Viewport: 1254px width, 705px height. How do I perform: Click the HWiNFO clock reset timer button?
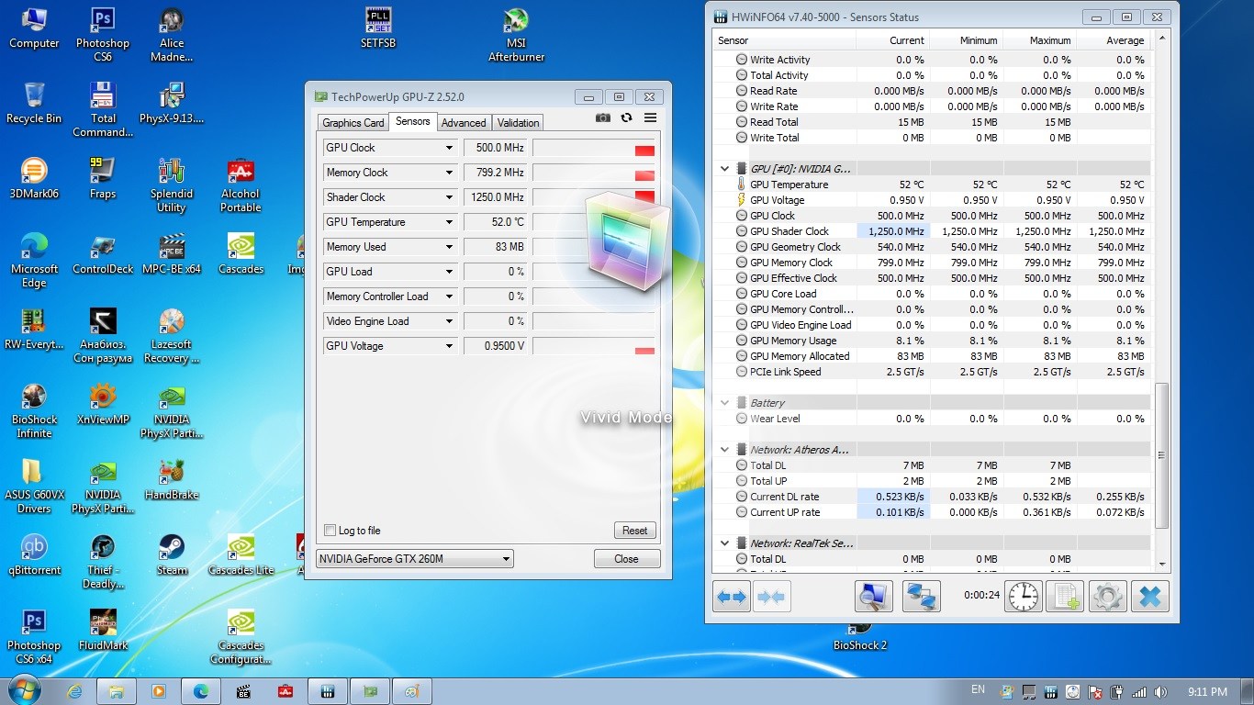[1022, 597]
